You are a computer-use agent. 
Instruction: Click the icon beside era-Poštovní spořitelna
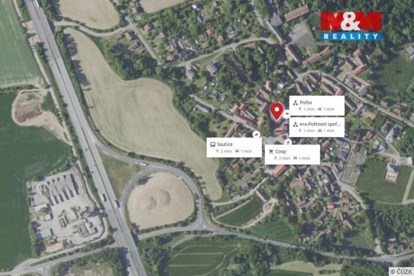[295, 124]
